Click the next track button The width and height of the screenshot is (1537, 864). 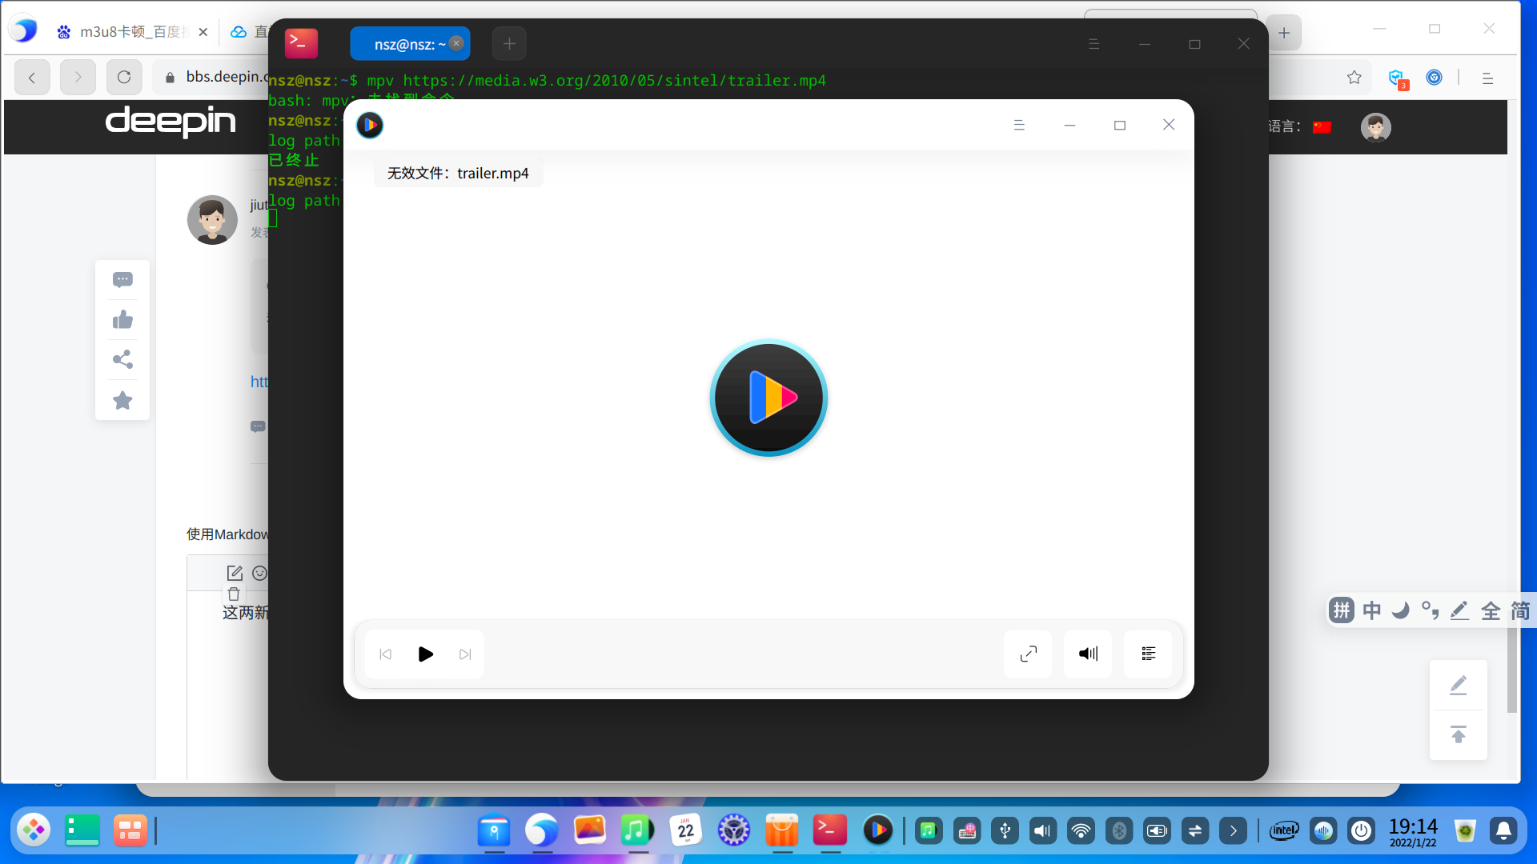point(465,654)
